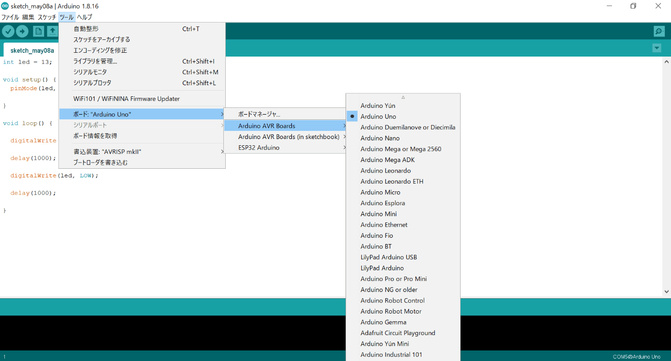
Task: Choose スケッチをアーカイブする
Action: (x=142, y=39)
